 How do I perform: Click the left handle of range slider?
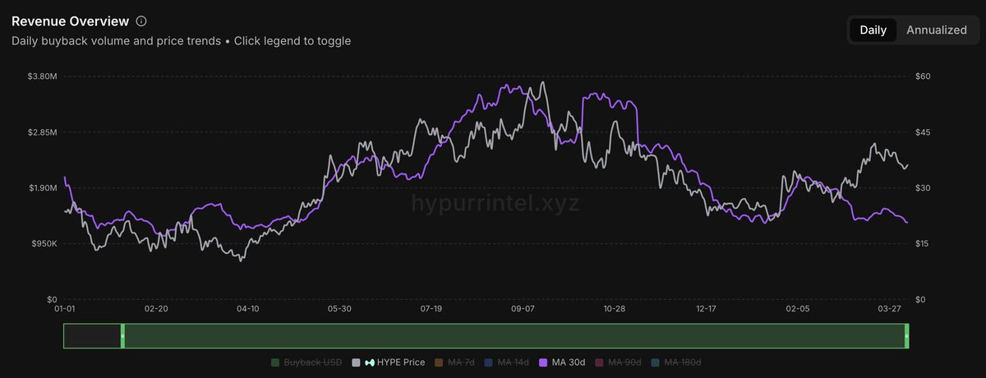point(122,336)
